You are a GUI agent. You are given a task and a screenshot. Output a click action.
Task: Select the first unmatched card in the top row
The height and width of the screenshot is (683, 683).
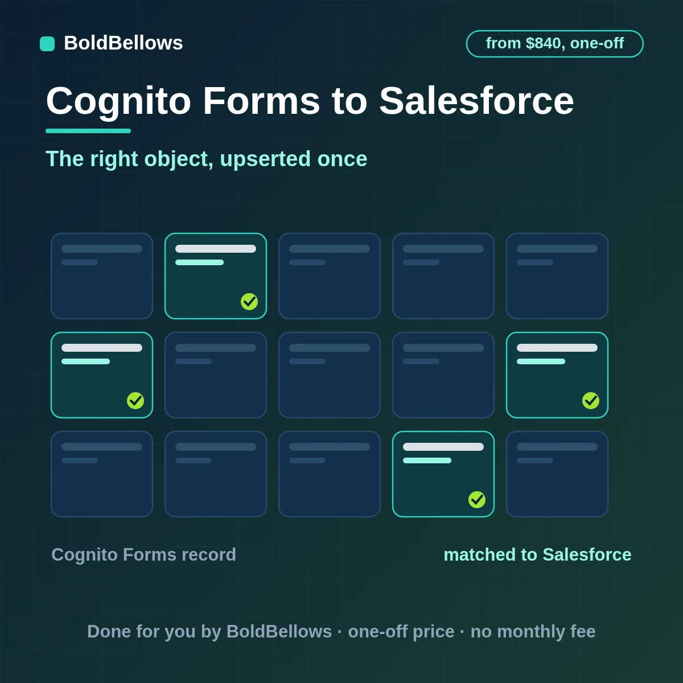coord(102,276)
